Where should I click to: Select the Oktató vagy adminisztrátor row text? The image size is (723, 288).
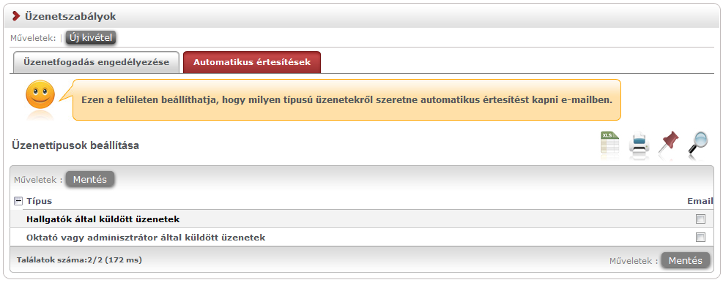(x=147, y=238)
